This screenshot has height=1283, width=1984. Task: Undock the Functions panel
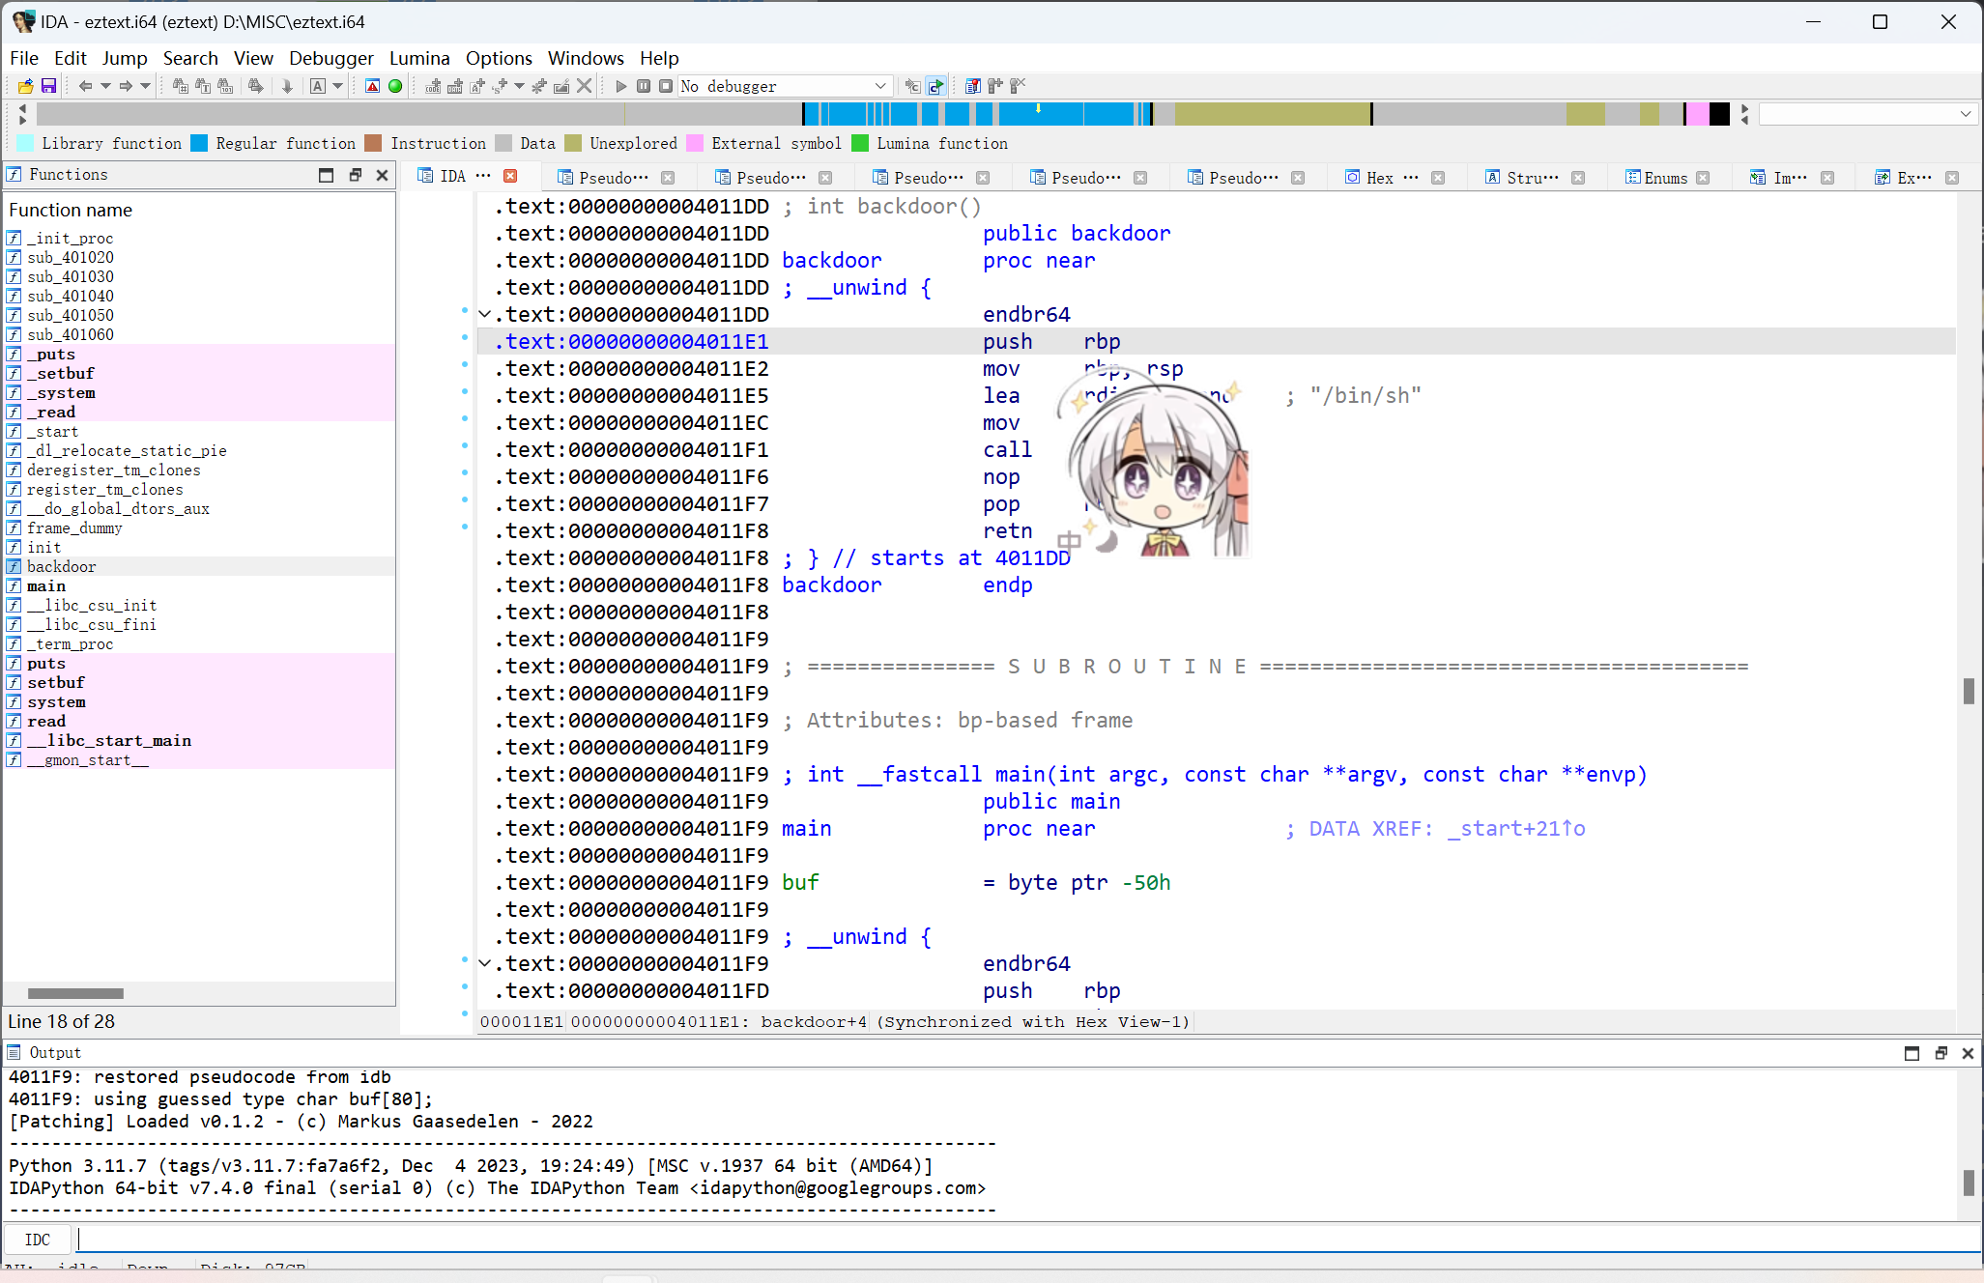tap(355, 175)
